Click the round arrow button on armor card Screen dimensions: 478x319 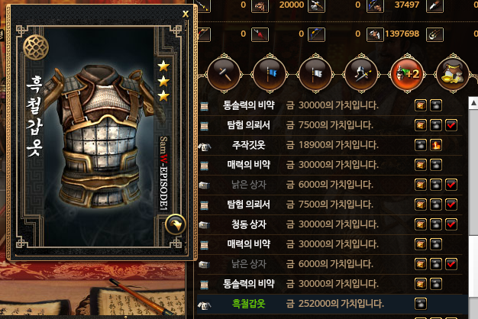point(176,225)
